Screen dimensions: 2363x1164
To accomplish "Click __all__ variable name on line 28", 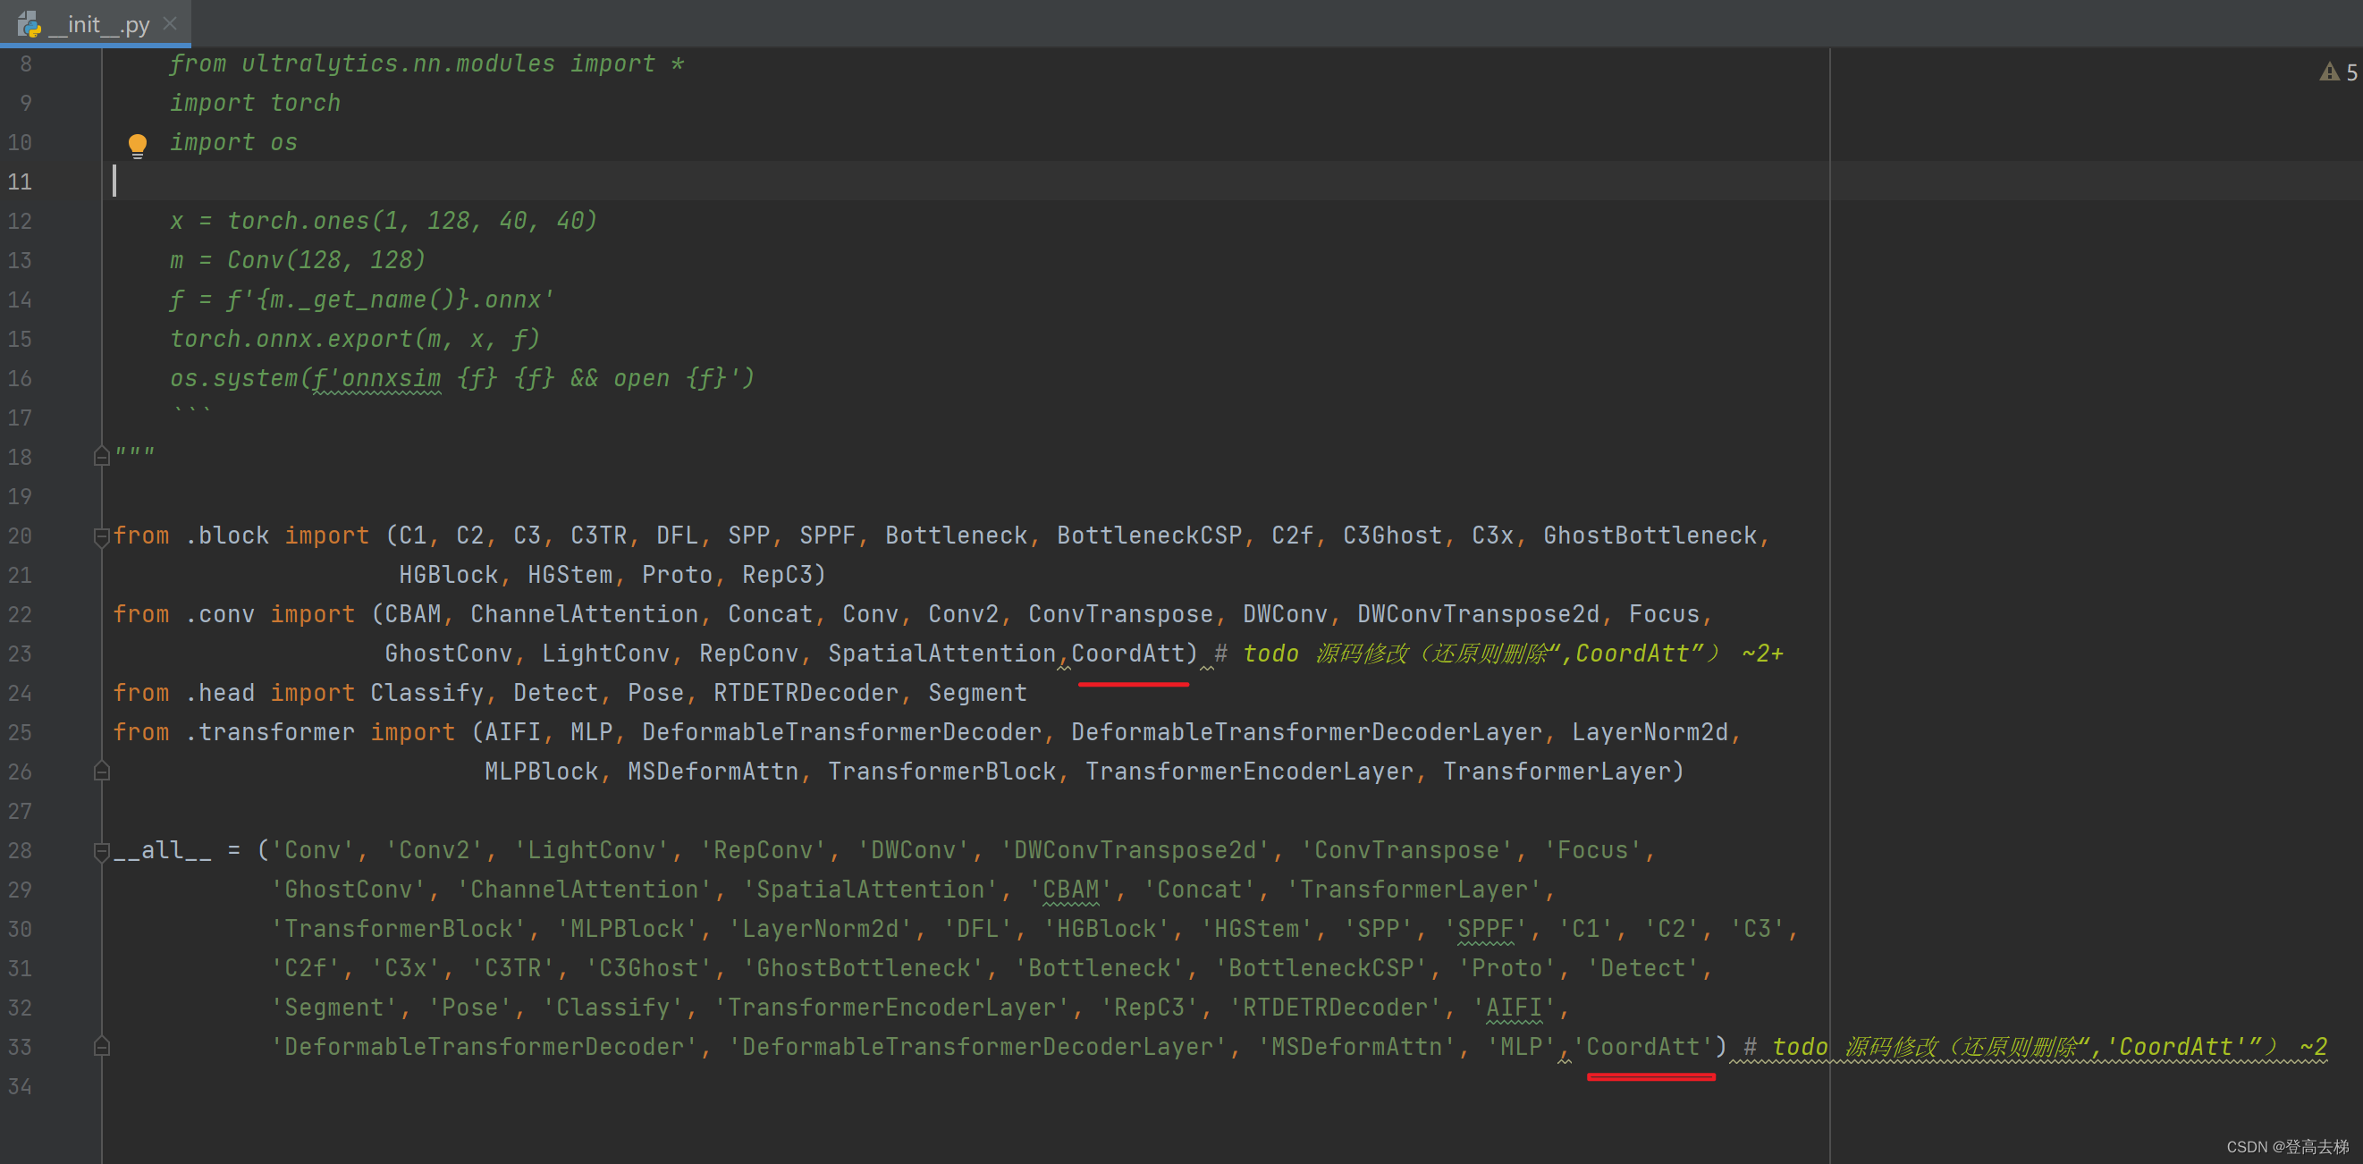I will [x=163, y=850].
